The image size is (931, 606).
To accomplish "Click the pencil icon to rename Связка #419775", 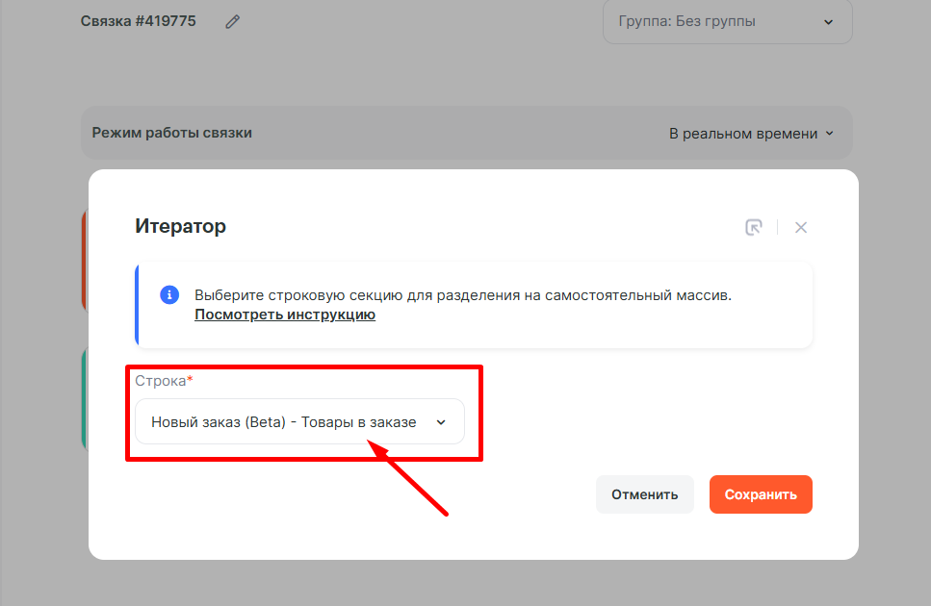I will (x=232, y=21).
